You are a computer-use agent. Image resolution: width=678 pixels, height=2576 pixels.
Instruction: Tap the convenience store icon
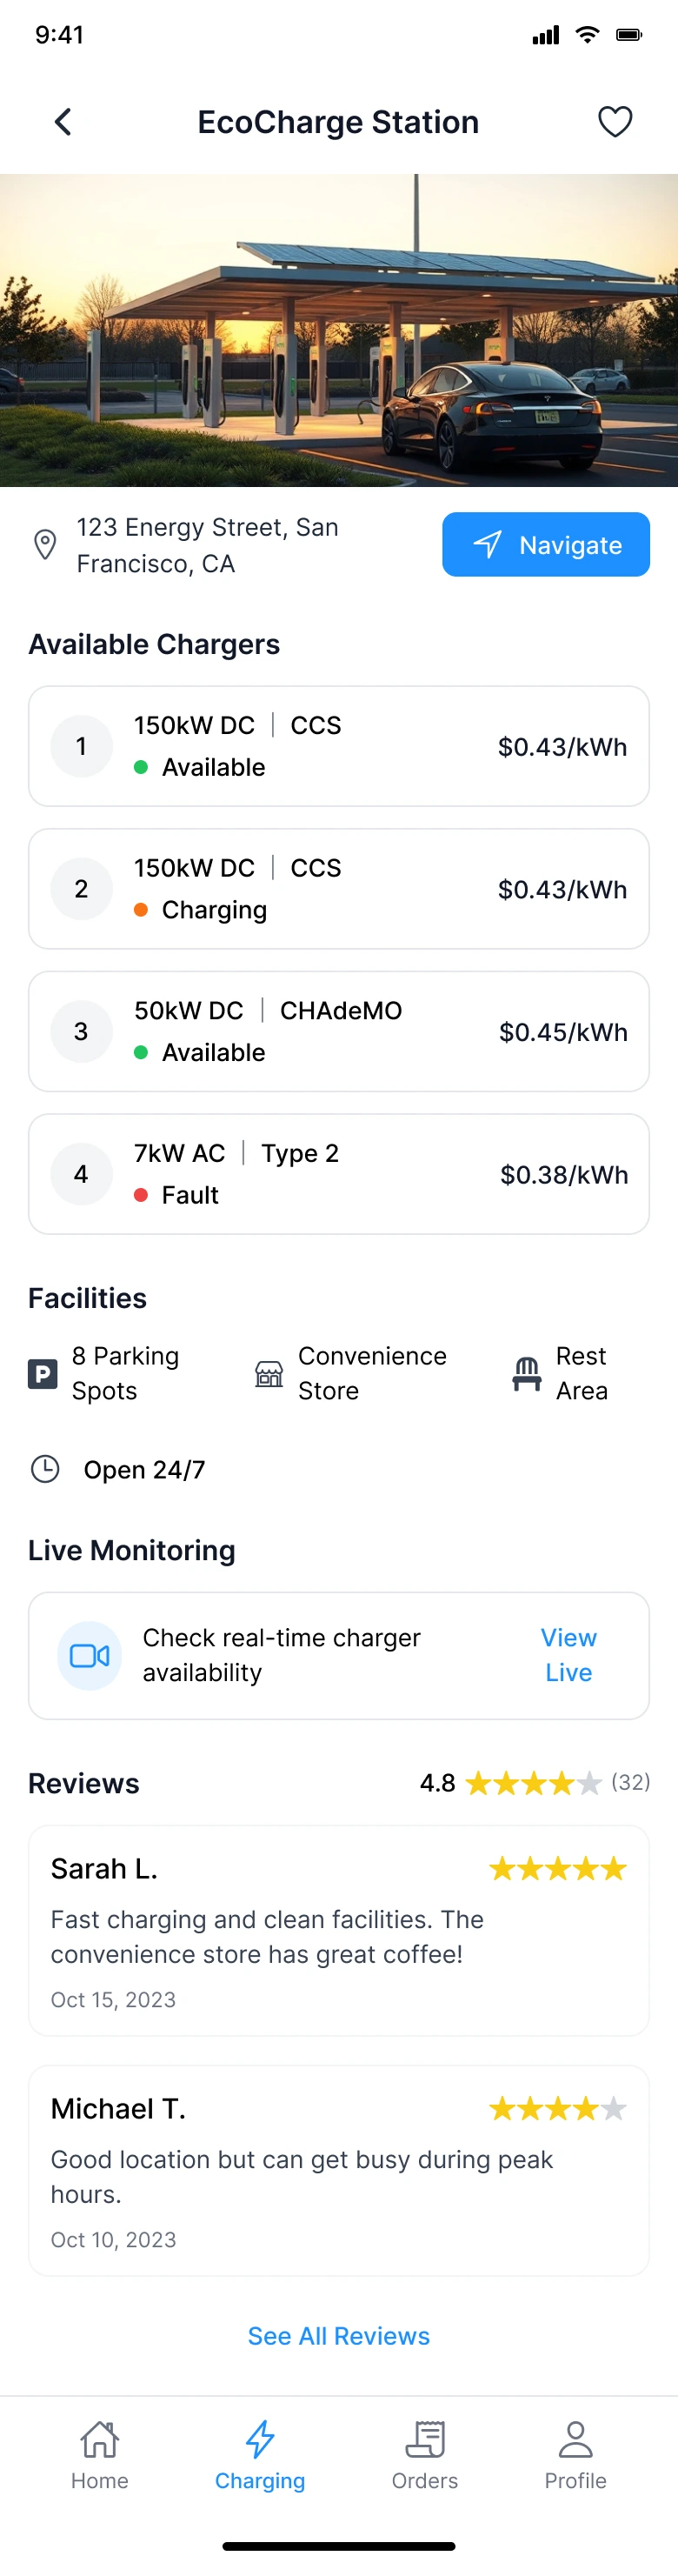tap(269, 1374)
